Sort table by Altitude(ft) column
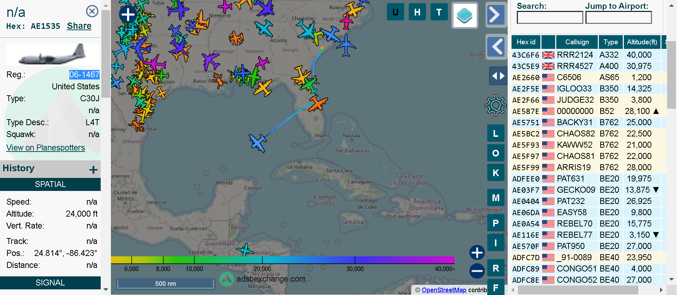 pos(642,42)
